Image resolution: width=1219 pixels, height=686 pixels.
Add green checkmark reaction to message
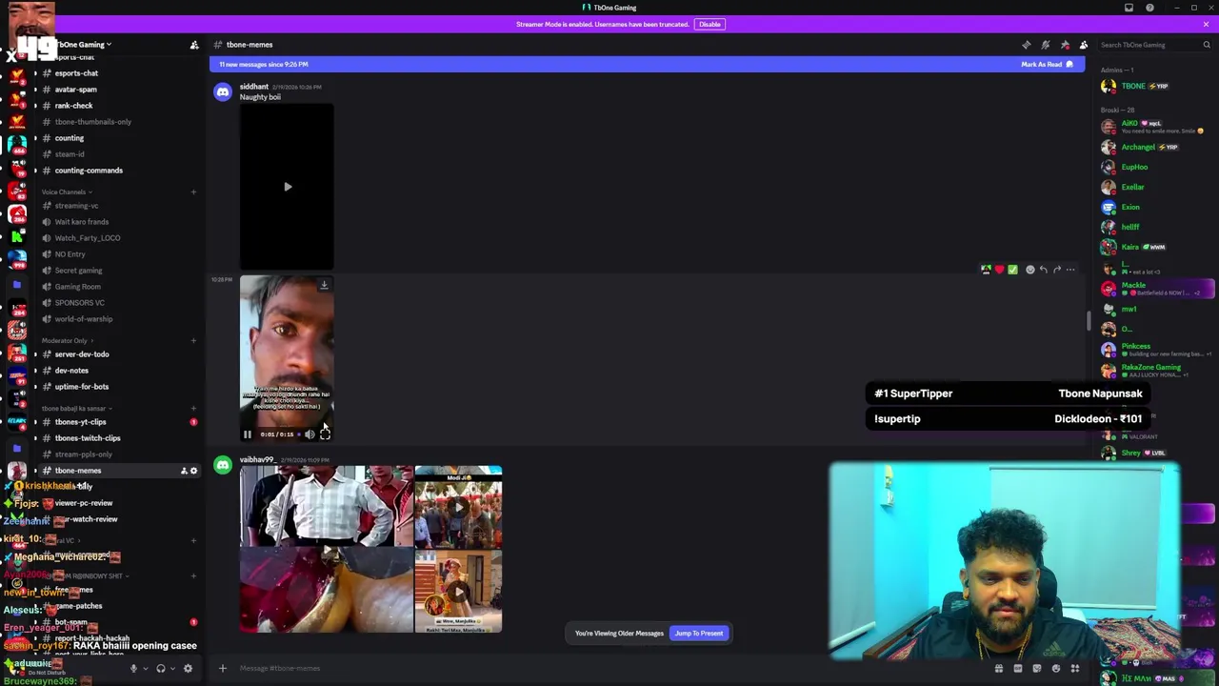pos(1012,270)
